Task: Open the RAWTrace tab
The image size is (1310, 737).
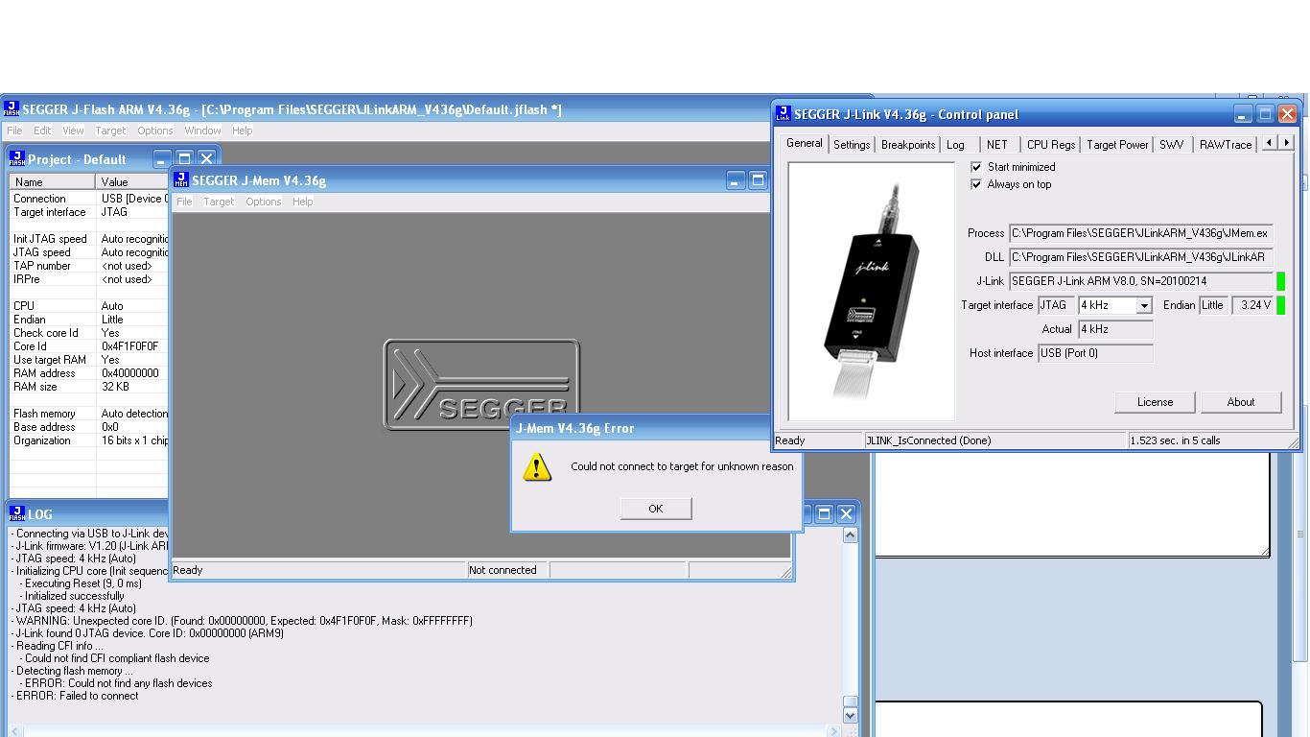Action: point(1226,145)
